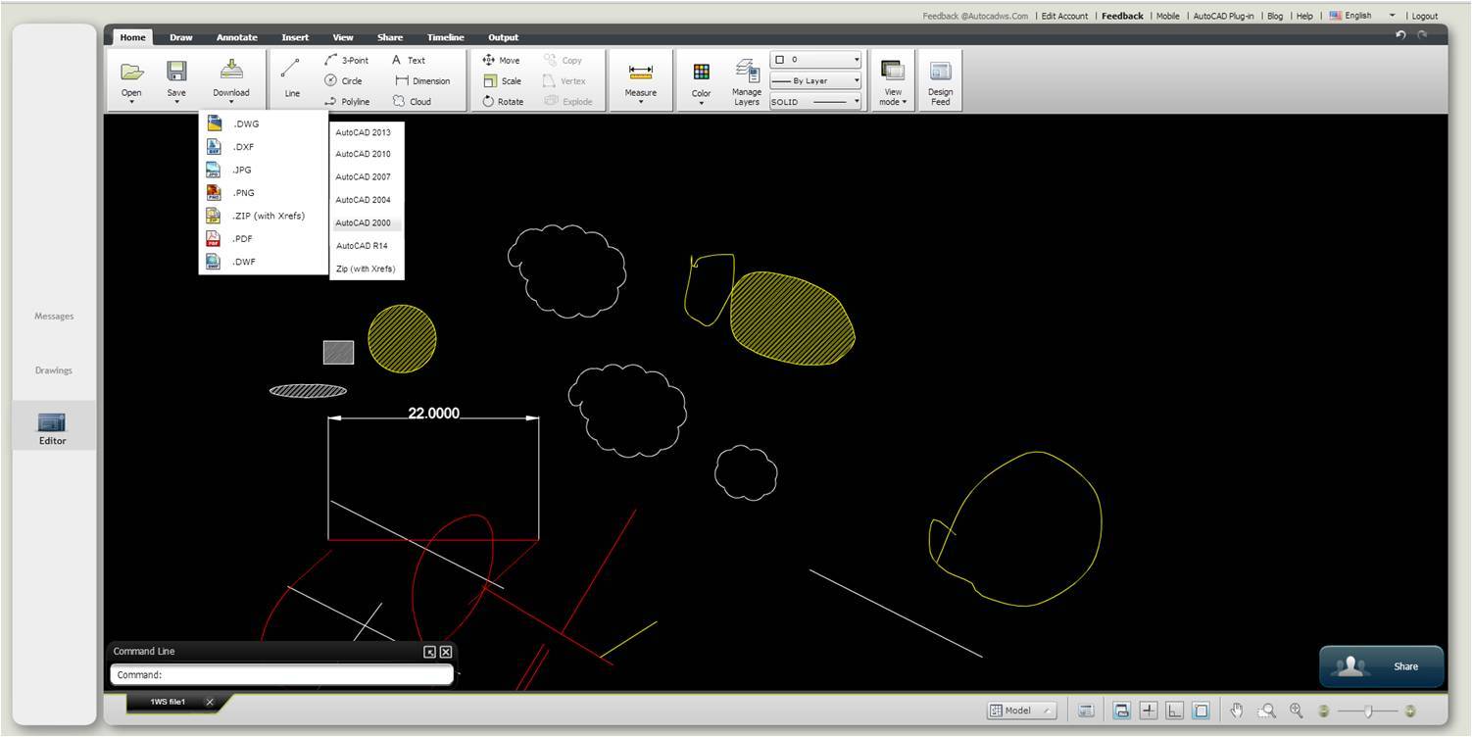Select the Cloud drawing tool
Viewport: 1472px width, 737px height.
coord(421,101)
